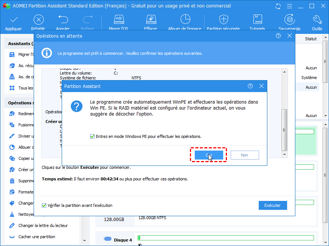Click help icon in Opérations en attente dialog
Screen dimensions: 329x246
pos(278,35)
